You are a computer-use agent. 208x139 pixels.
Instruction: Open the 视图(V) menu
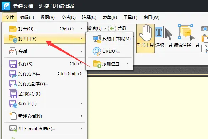pos(48,17)
